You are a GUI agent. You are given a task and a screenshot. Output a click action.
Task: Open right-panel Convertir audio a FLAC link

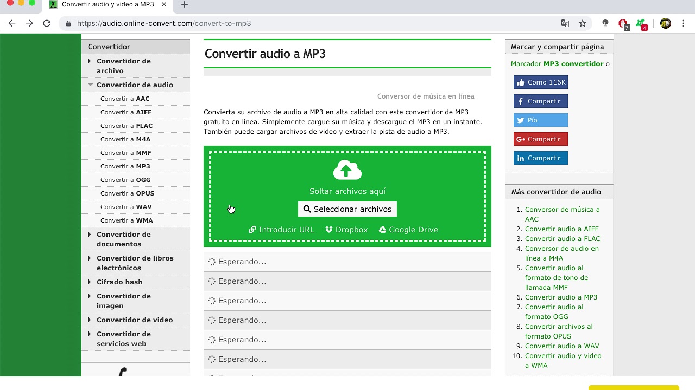[x=563, y=239]
